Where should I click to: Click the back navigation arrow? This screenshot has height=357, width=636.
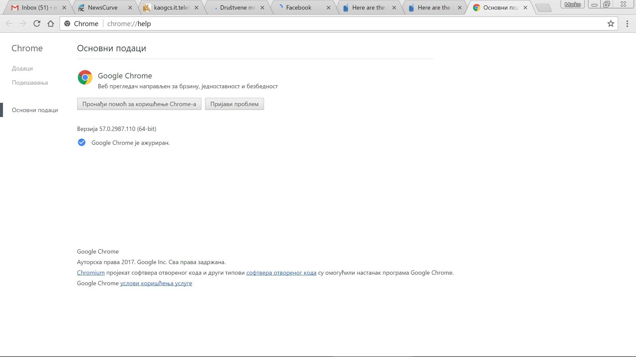(x=9, y=23)
